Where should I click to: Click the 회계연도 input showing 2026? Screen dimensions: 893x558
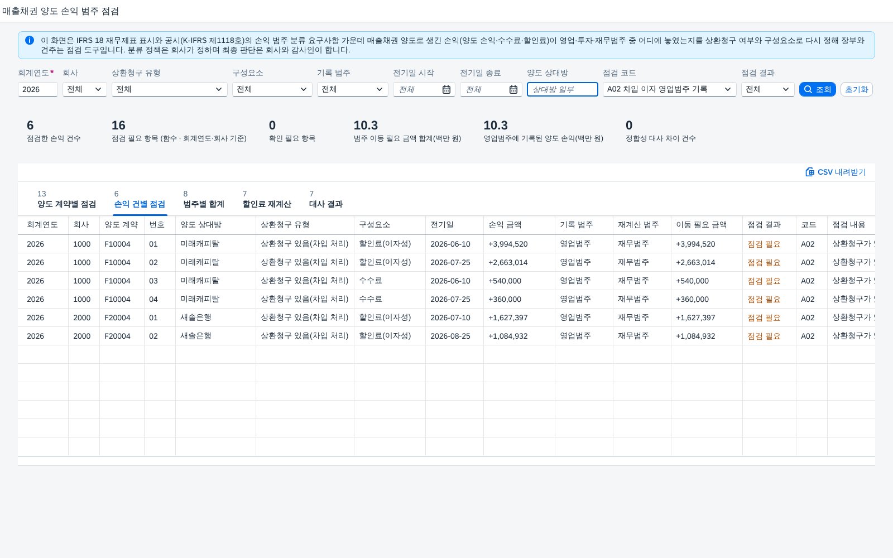coord(38,89)
